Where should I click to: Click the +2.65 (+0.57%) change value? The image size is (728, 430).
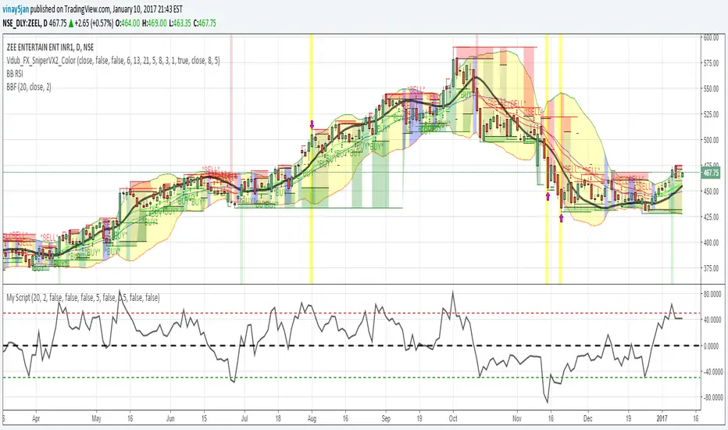94,23
